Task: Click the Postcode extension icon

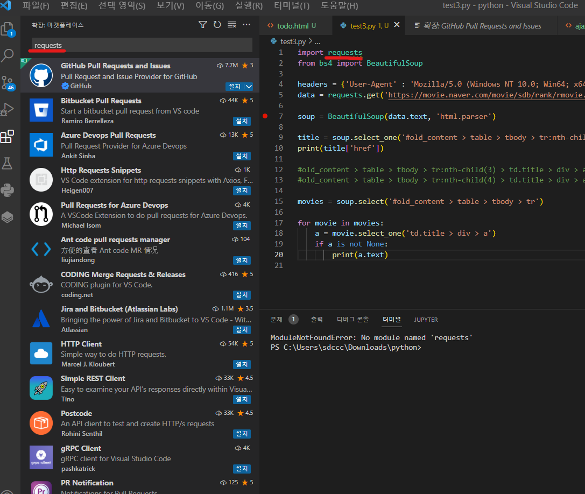Action: pos(41,423)
